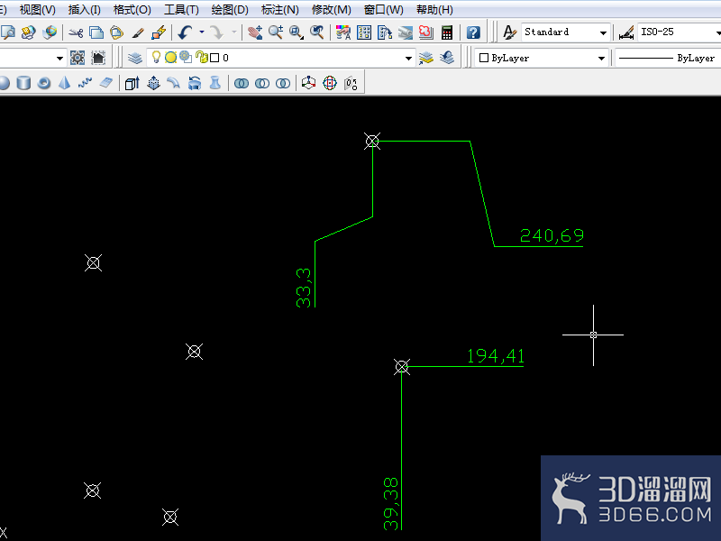Create a Torus solid
The height and width of the screenshot is (541, 721).
[44, 83]
